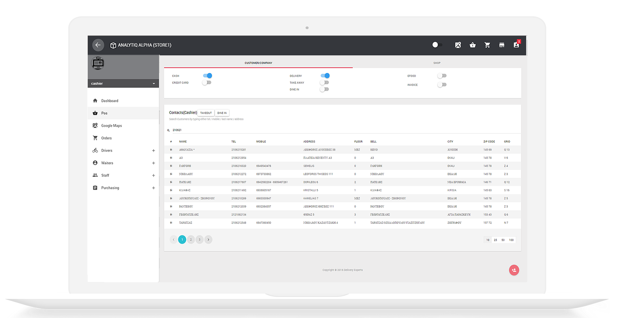Image resolution: width=625 pixels, height=318 pixels.
Task: Open the map icon in top bar
Action: 458,45
